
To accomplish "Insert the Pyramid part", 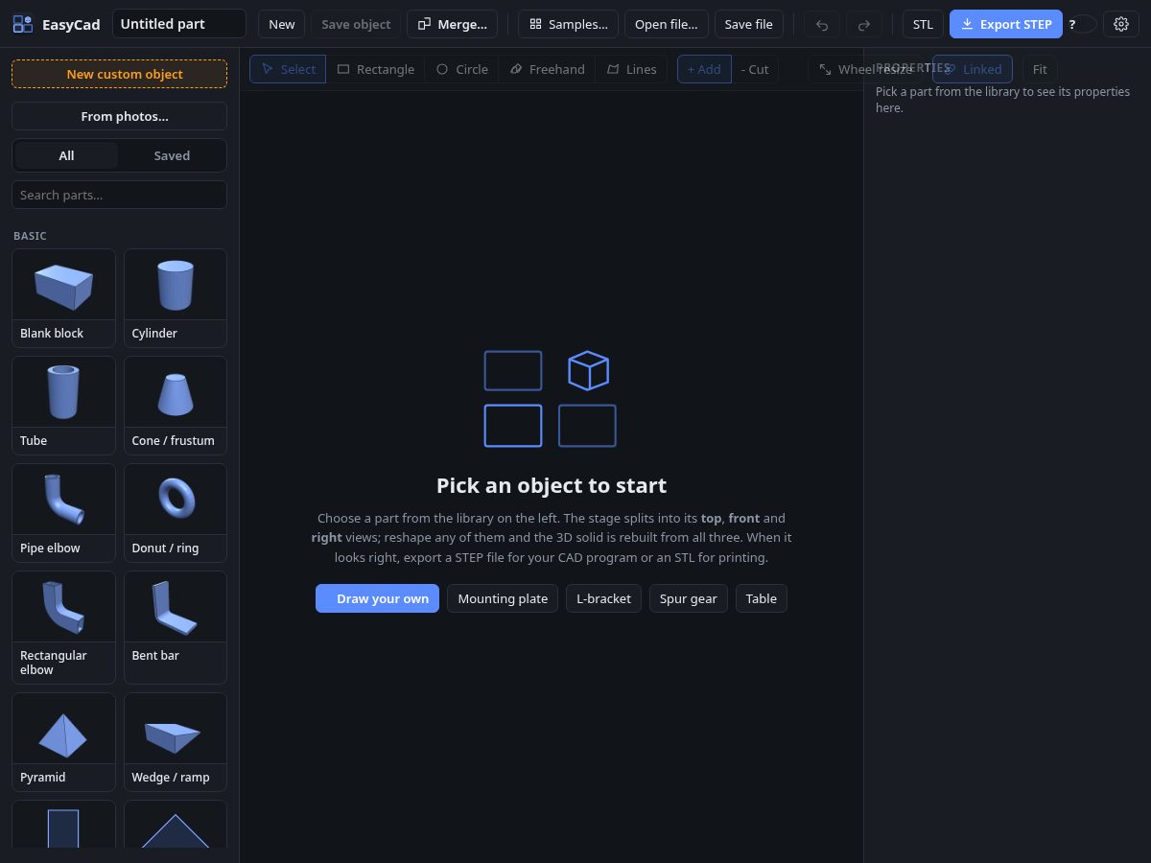I will tap(63, 742).
